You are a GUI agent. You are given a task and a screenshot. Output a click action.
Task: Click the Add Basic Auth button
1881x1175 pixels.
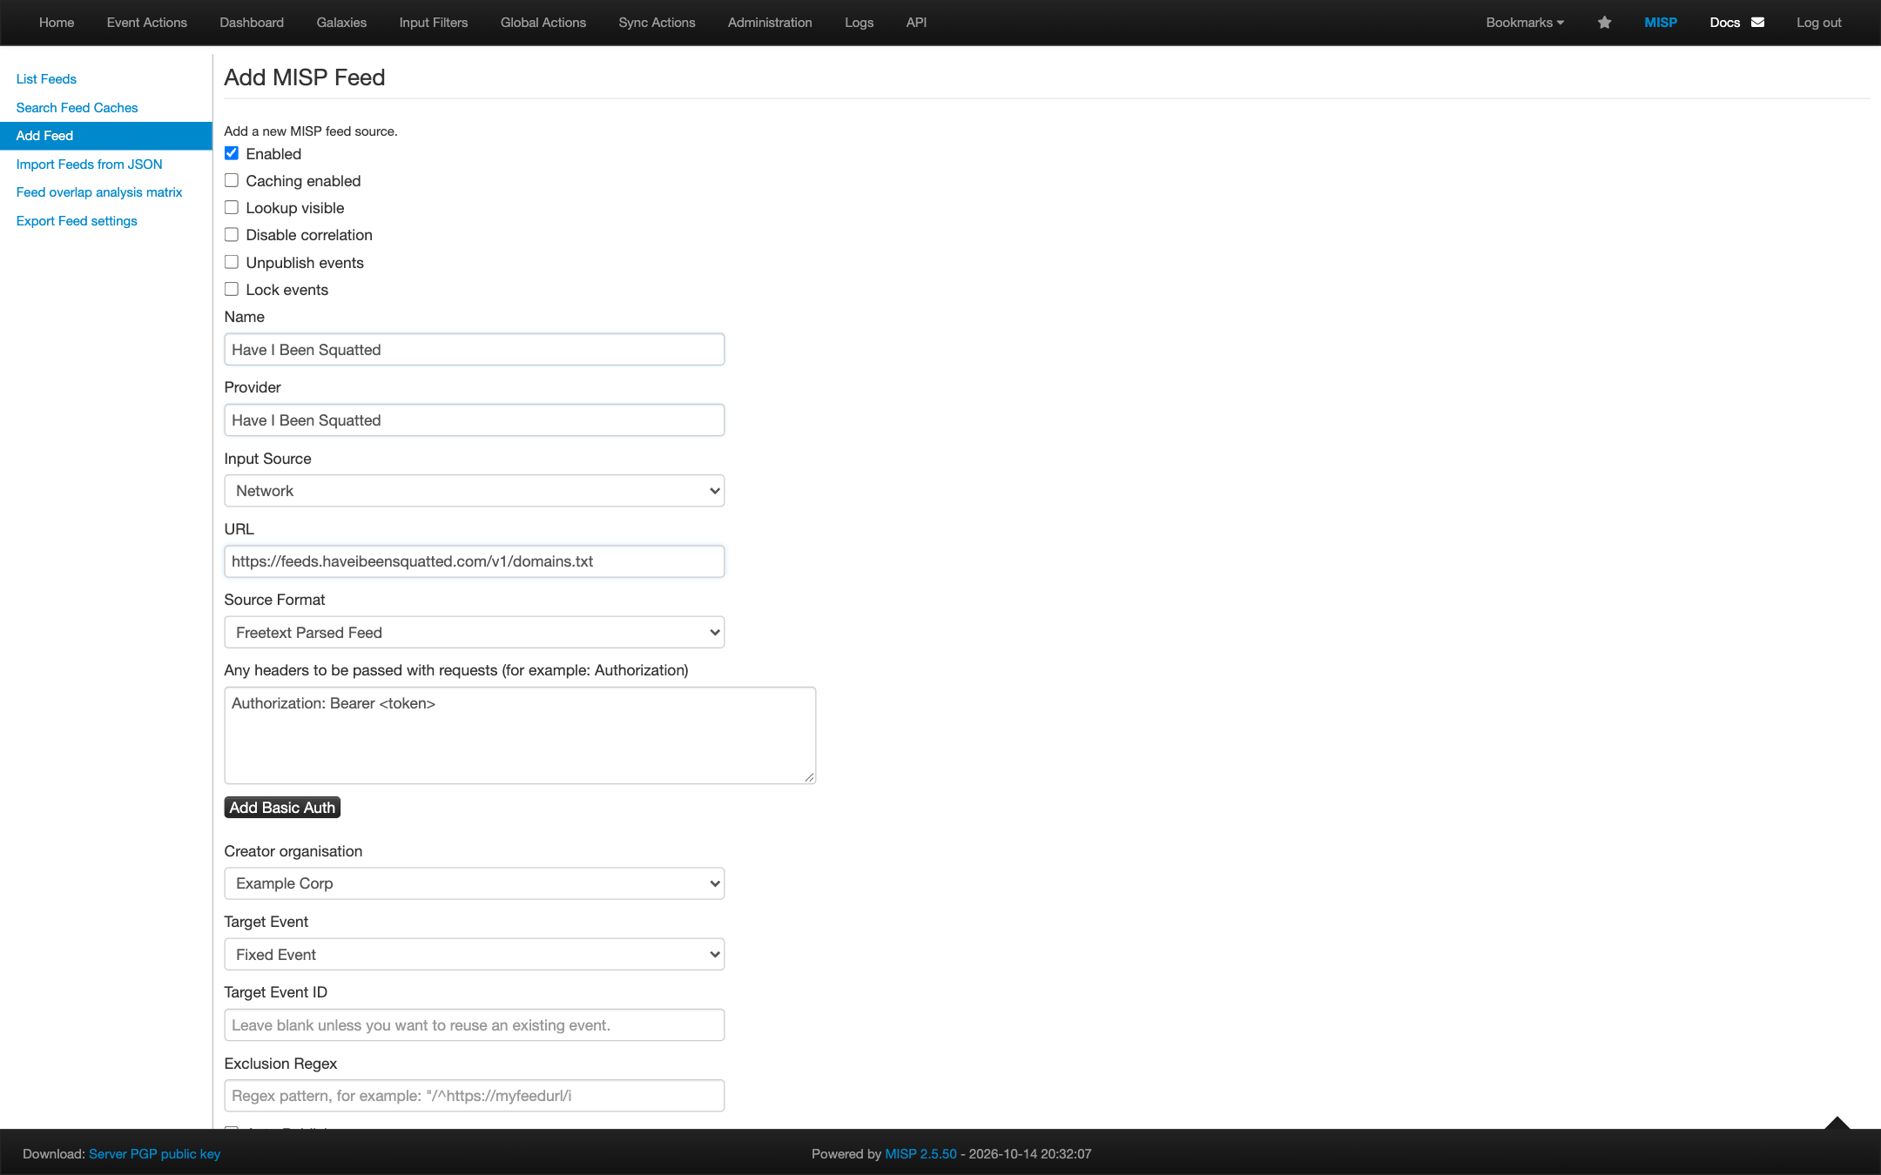coord(282,808)
